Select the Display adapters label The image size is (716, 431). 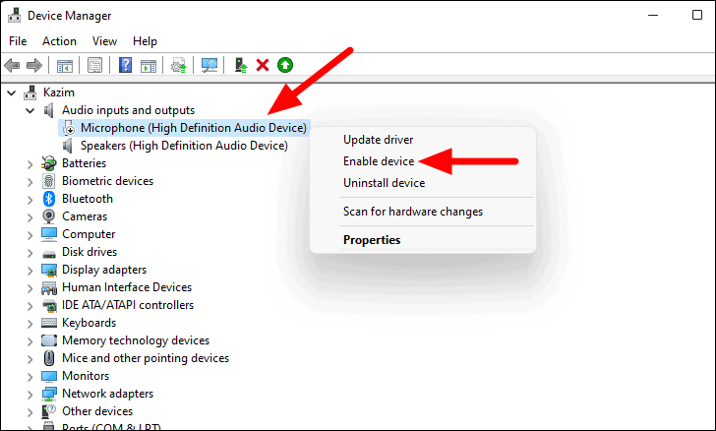[104, 270]
